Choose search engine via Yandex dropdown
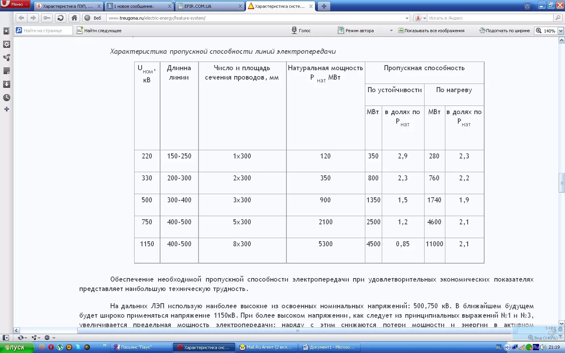The width and height of the screenshot is (565, 353). (x=421, y=18)
